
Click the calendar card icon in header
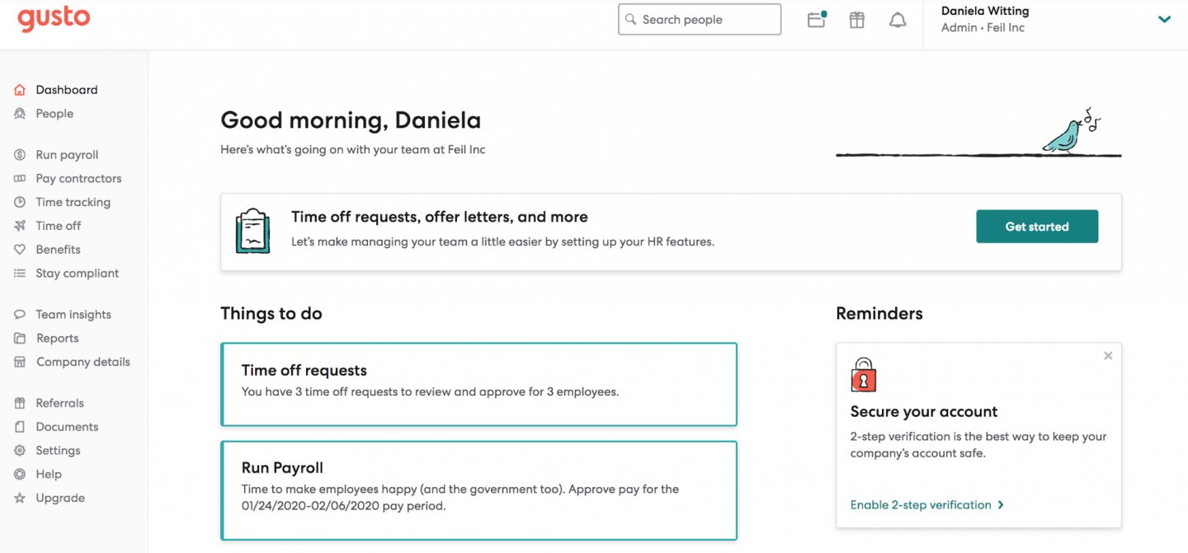[x=817, y=20]
